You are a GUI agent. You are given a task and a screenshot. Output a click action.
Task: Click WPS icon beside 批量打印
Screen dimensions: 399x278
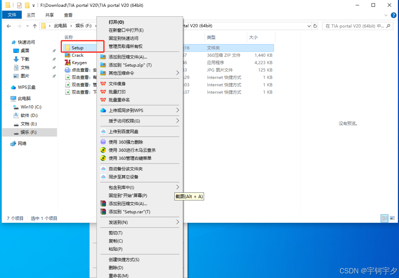tap(103, 92)
